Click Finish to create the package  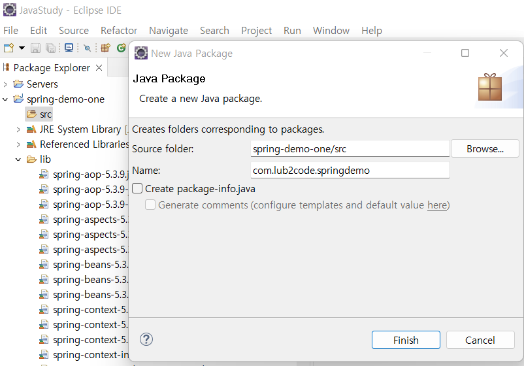[406, 340]
